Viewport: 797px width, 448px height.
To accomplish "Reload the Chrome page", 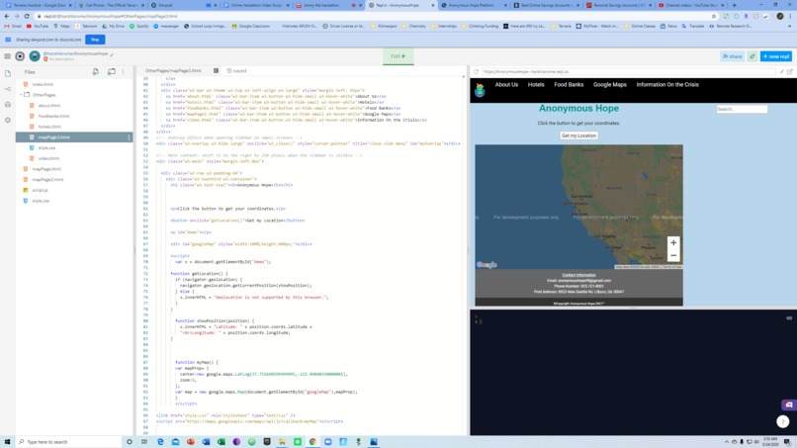I will point(27,16).
